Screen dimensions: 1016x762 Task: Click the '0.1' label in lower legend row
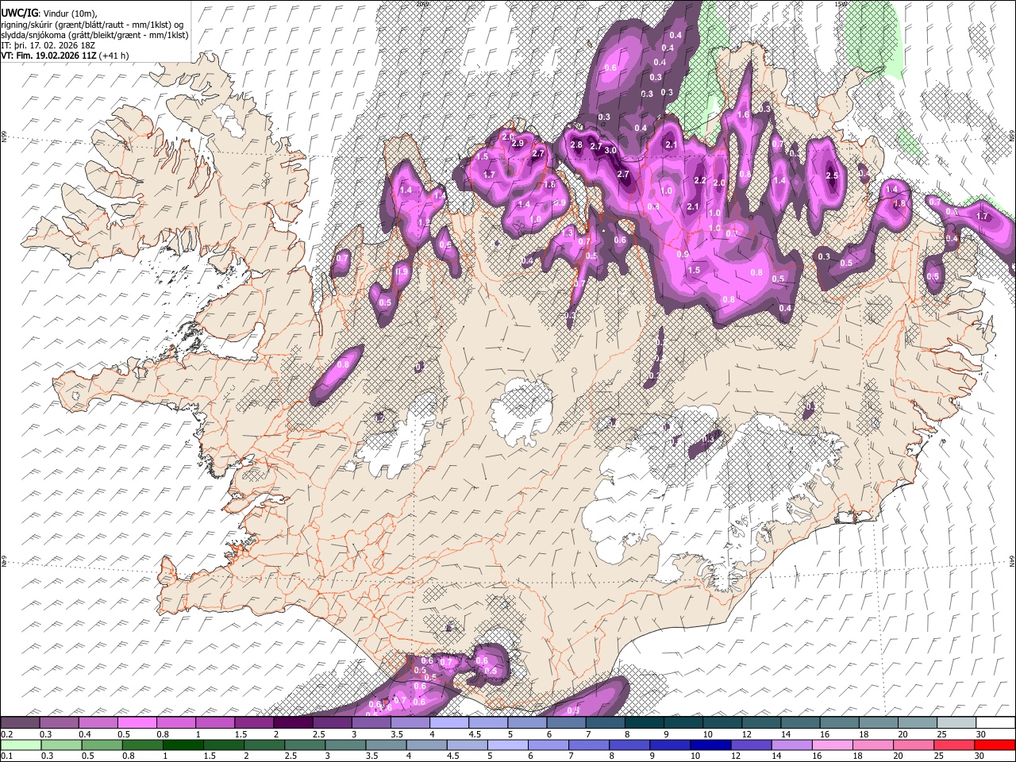click(x=6, y=756)
